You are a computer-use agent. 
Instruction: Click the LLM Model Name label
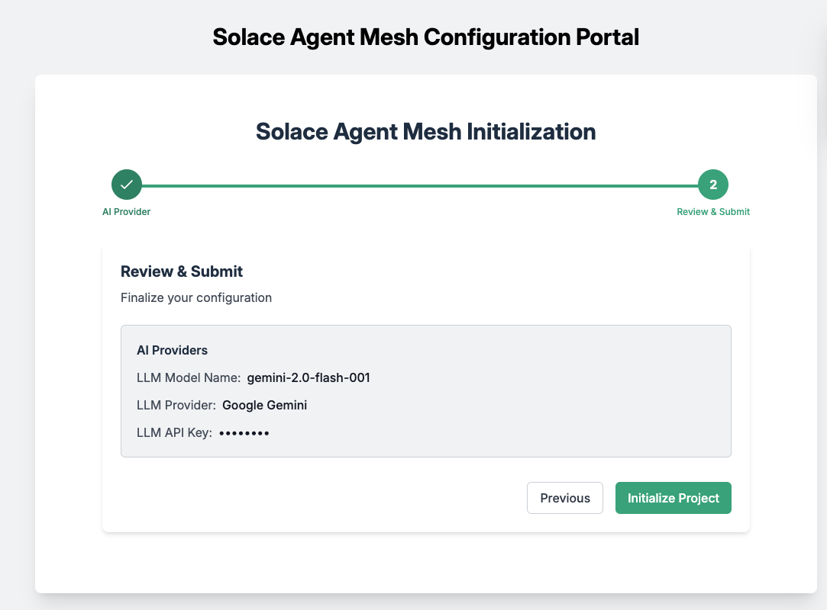(189, 377)
